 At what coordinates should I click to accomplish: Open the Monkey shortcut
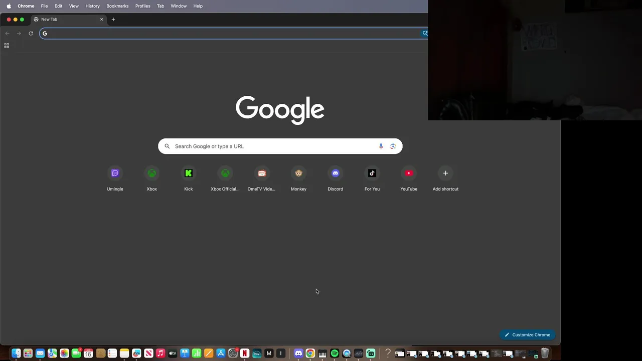(x=298, y=179)
